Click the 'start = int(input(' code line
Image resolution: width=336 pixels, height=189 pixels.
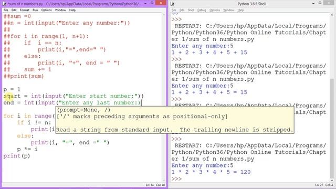73,96
